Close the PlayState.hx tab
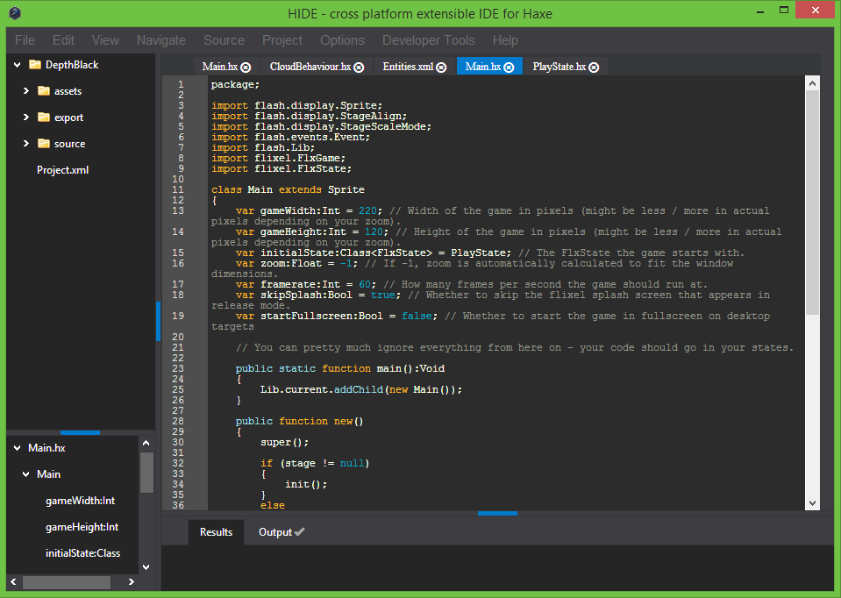 (594, 67)
